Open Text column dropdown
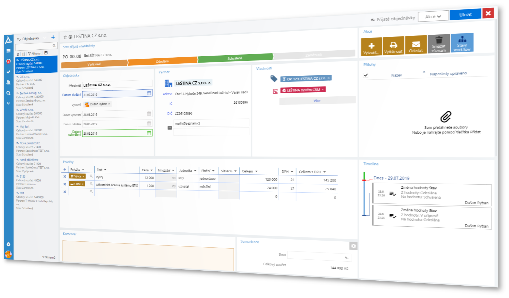509x298 pixels. (105, 170)
